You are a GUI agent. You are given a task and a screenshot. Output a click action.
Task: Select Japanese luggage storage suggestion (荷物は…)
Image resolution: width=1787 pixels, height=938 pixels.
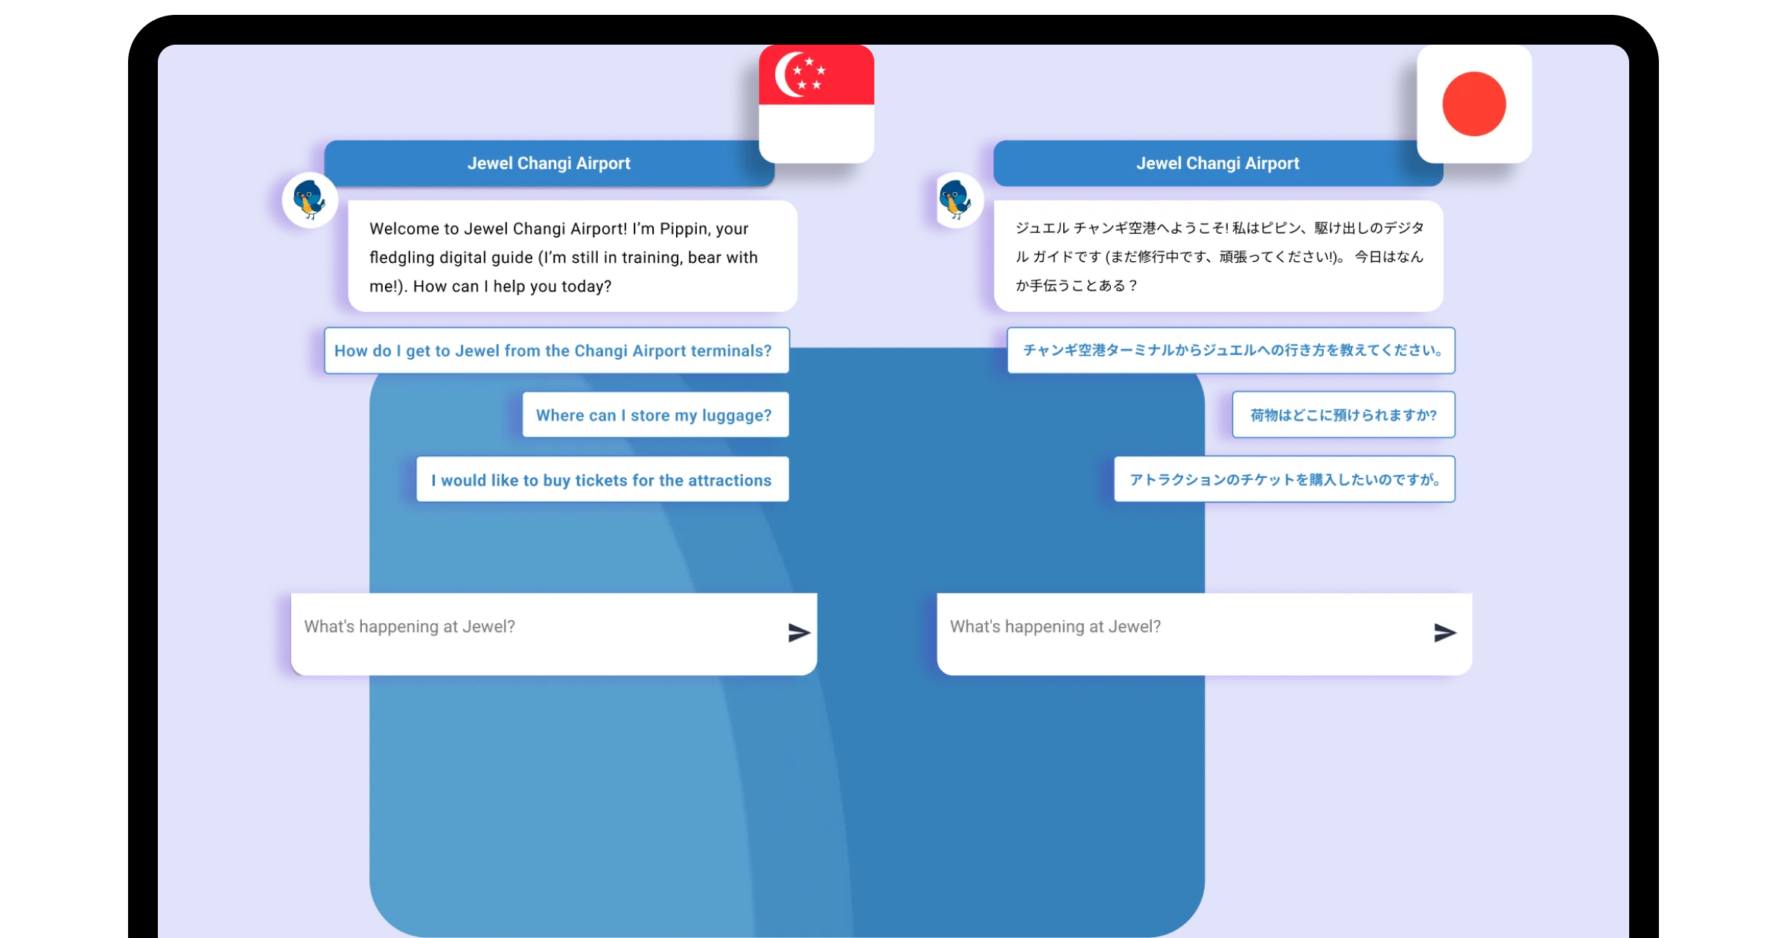tap(1342, 415)
